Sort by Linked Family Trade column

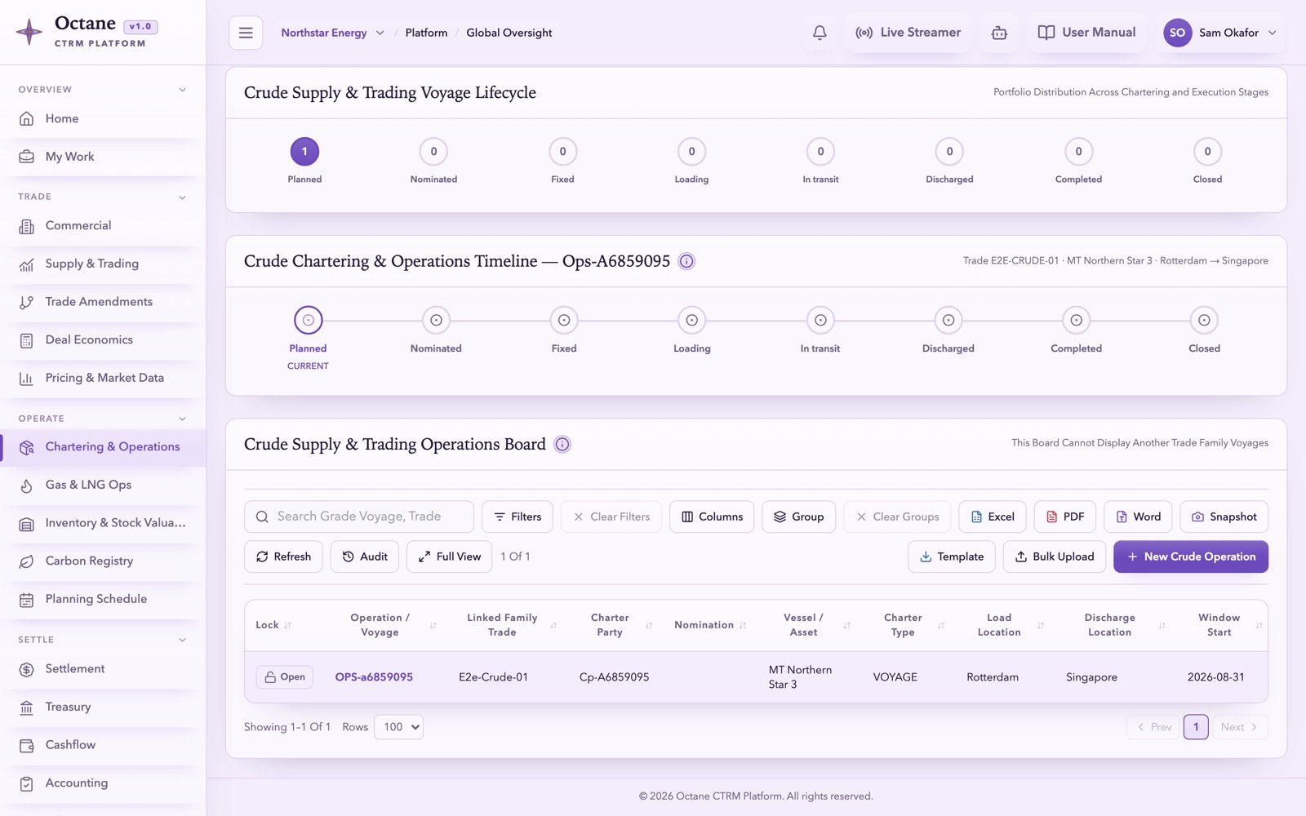click(553, 625)
